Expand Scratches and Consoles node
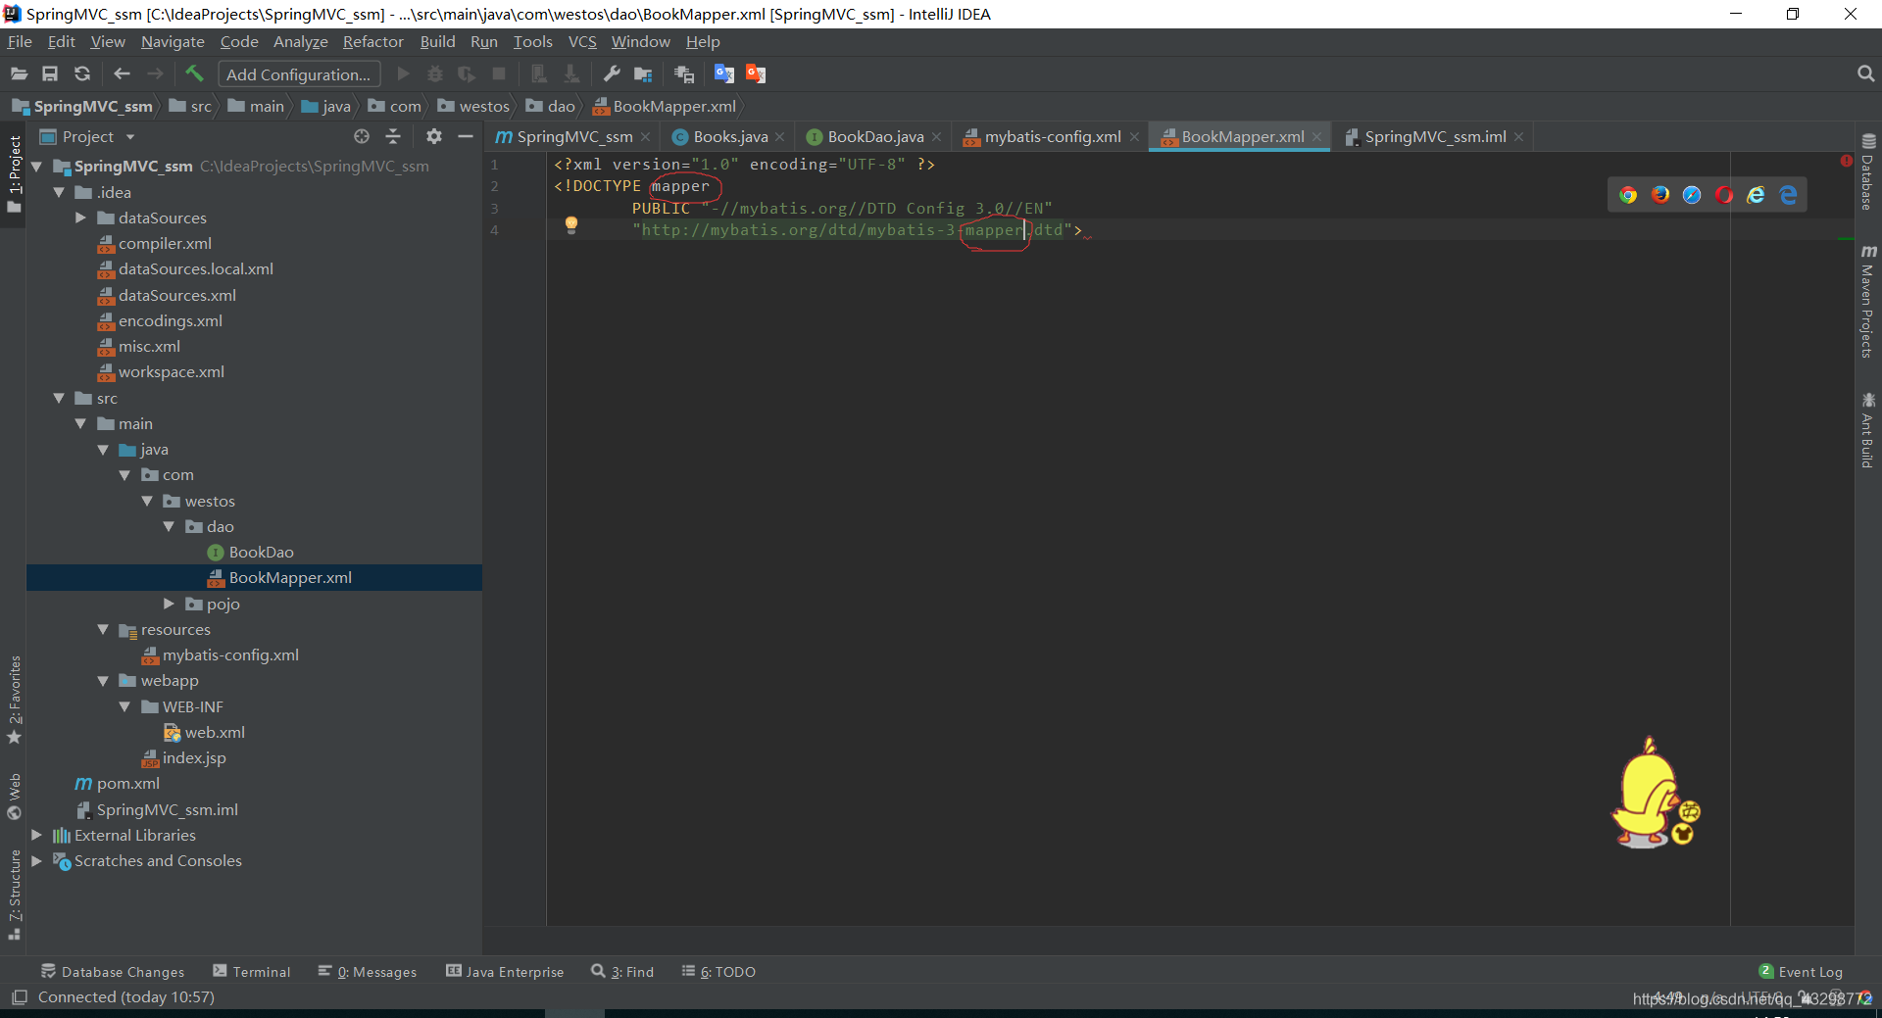Viewport: 1882px width, 1018px height. [37, 861]
